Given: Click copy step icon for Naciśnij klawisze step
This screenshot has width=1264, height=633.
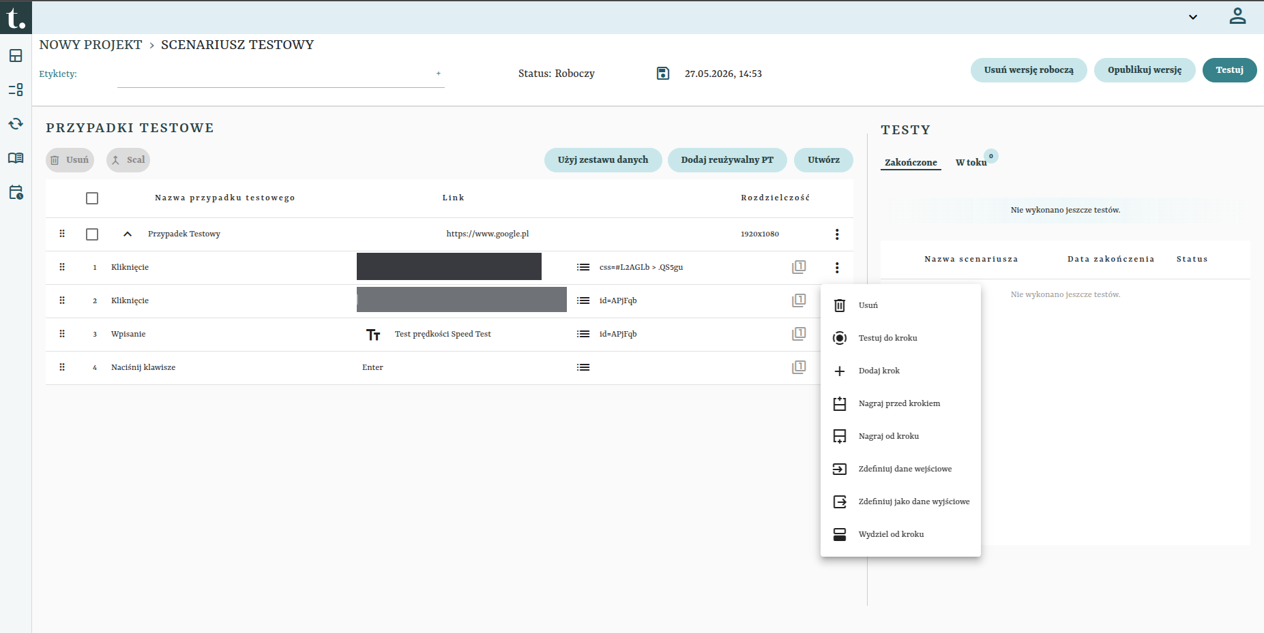Looking at the screenshot, I should (799, 367).
